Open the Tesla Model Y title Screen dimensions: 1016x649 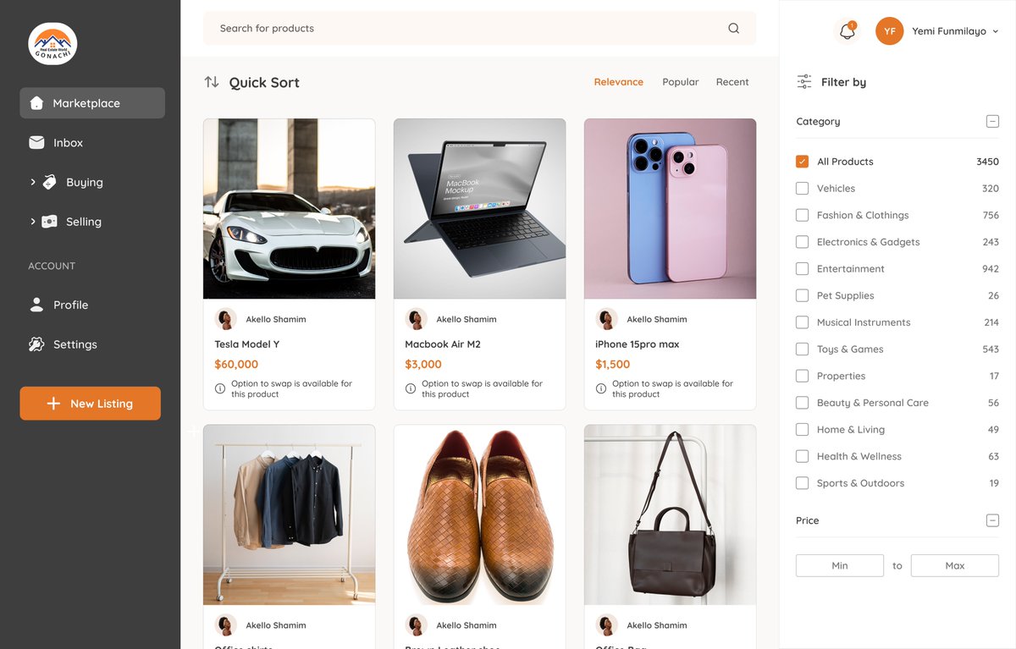(x=247, y=344)
